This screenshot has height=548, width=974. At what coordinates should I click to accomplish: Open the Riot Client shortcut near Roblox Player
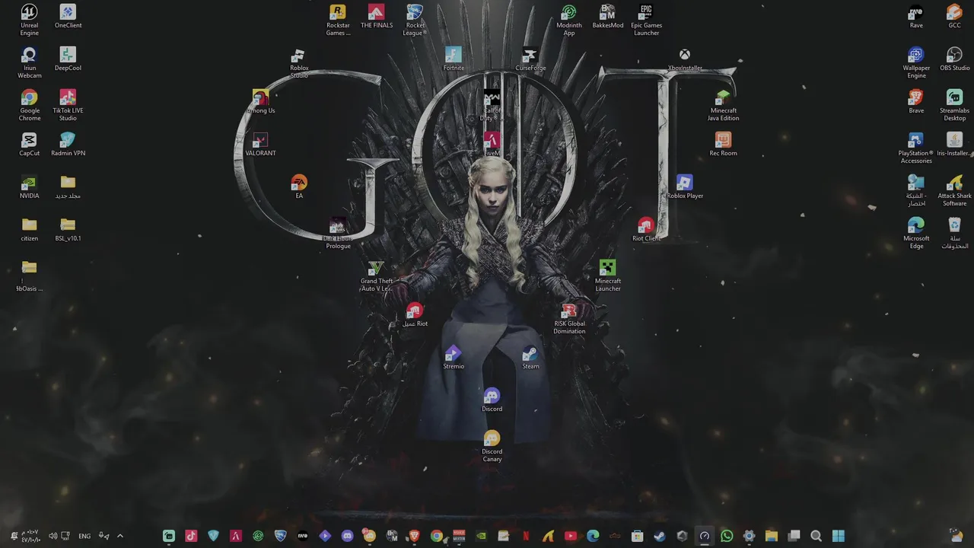click(x=646, y=230)
